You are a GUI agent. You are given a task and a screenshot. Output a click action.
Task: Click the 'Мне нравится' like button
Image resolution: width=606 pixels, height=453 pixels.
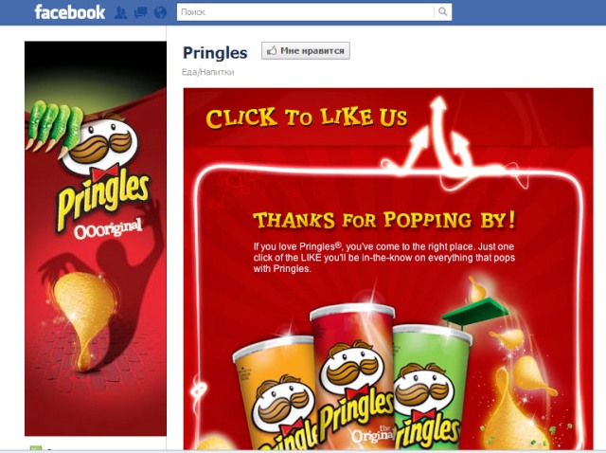pyautogui.click(x=306, y=50)
